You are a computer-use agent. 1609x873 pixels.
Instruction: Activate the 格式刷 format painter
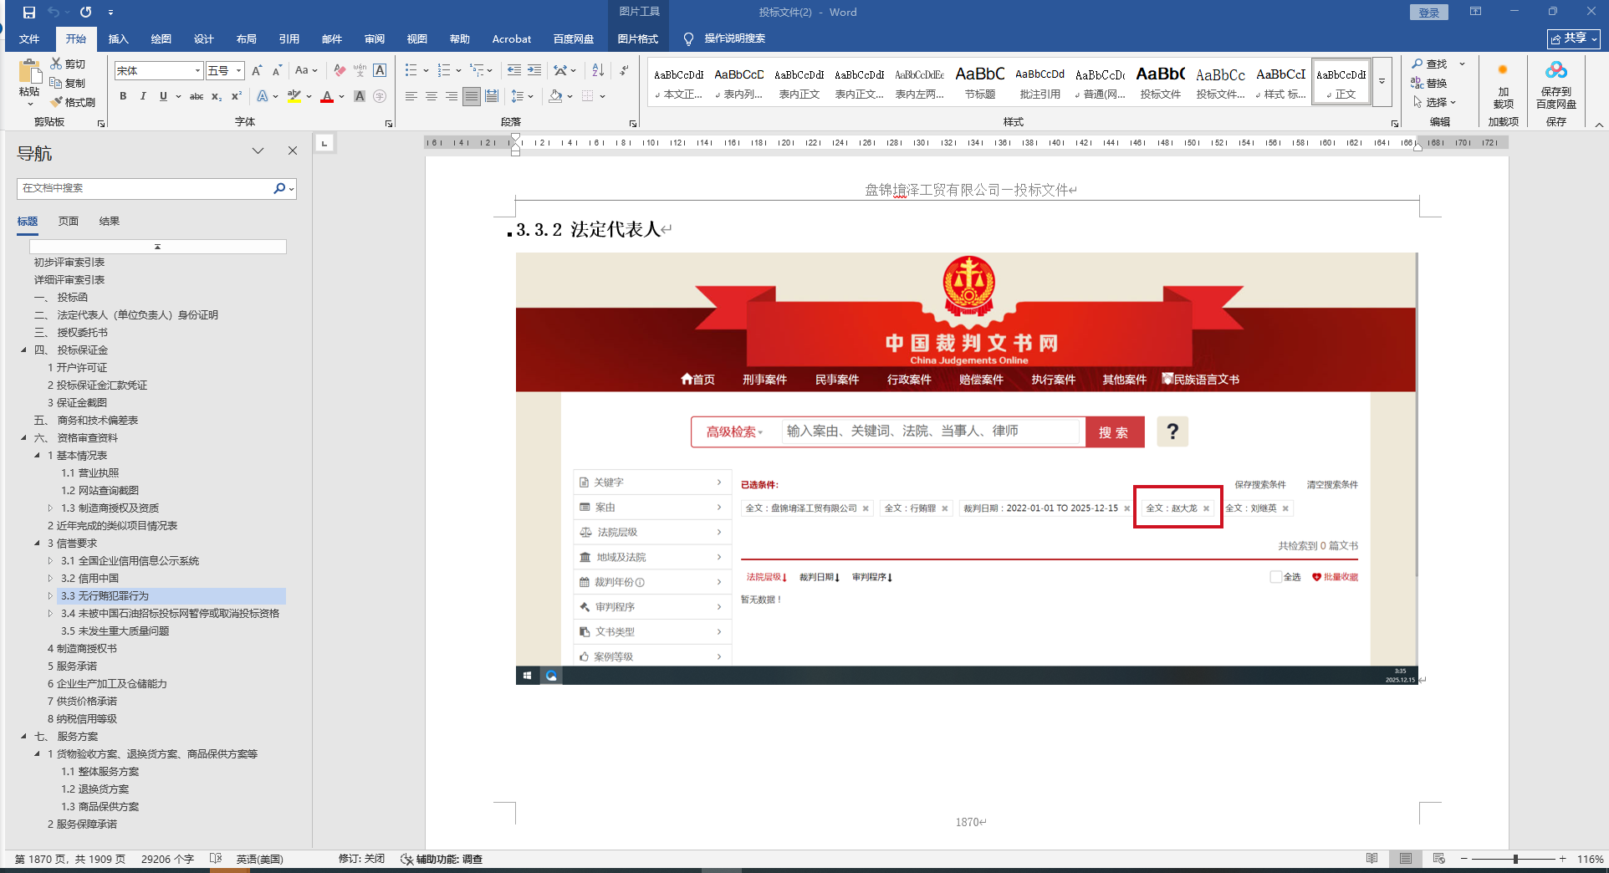click(73, 102)
